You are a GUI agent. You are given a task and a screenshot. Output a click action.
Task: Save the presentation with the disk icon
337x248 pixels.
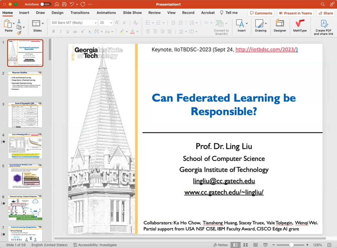[64, 4]
